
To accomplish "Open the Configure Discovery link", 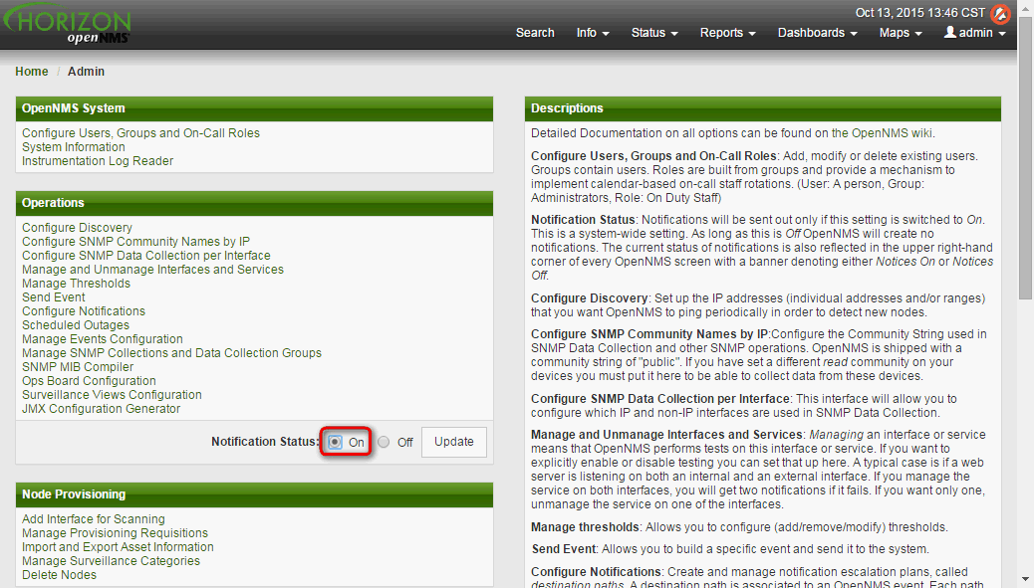I will [77, 228].
